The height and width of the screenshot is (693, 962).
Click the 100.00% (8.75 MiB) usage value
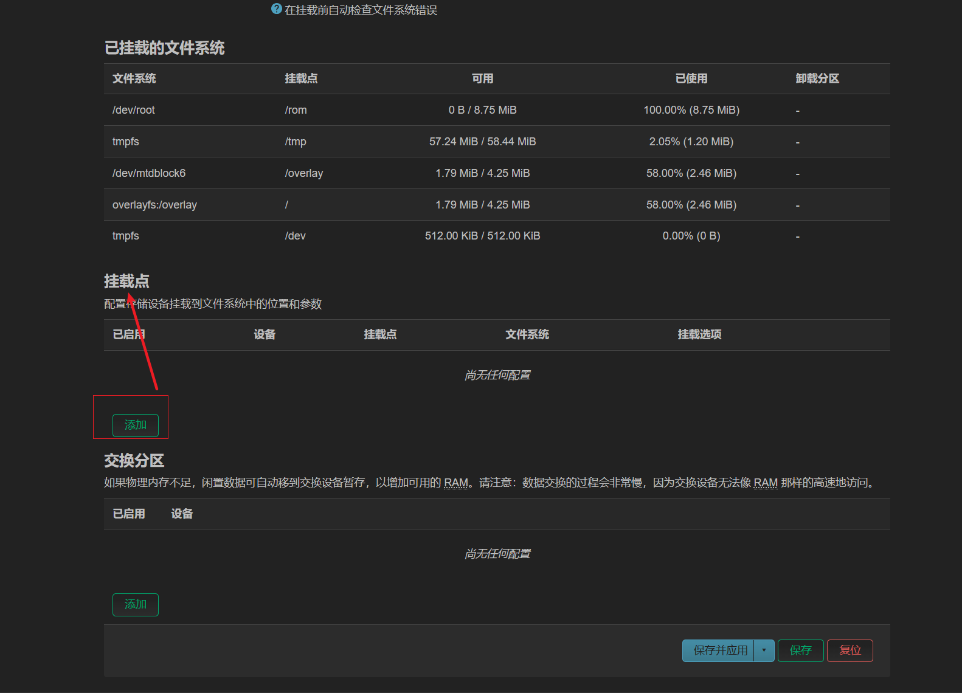pos(691,110)
